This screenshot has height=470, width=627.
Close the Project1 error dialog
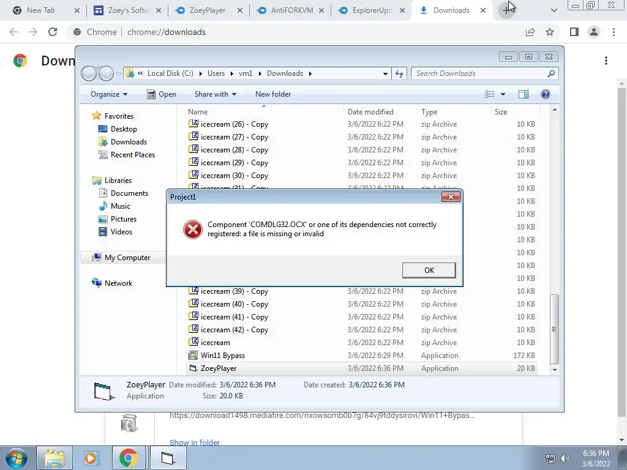pyautogui.click(x=451, y=196)
